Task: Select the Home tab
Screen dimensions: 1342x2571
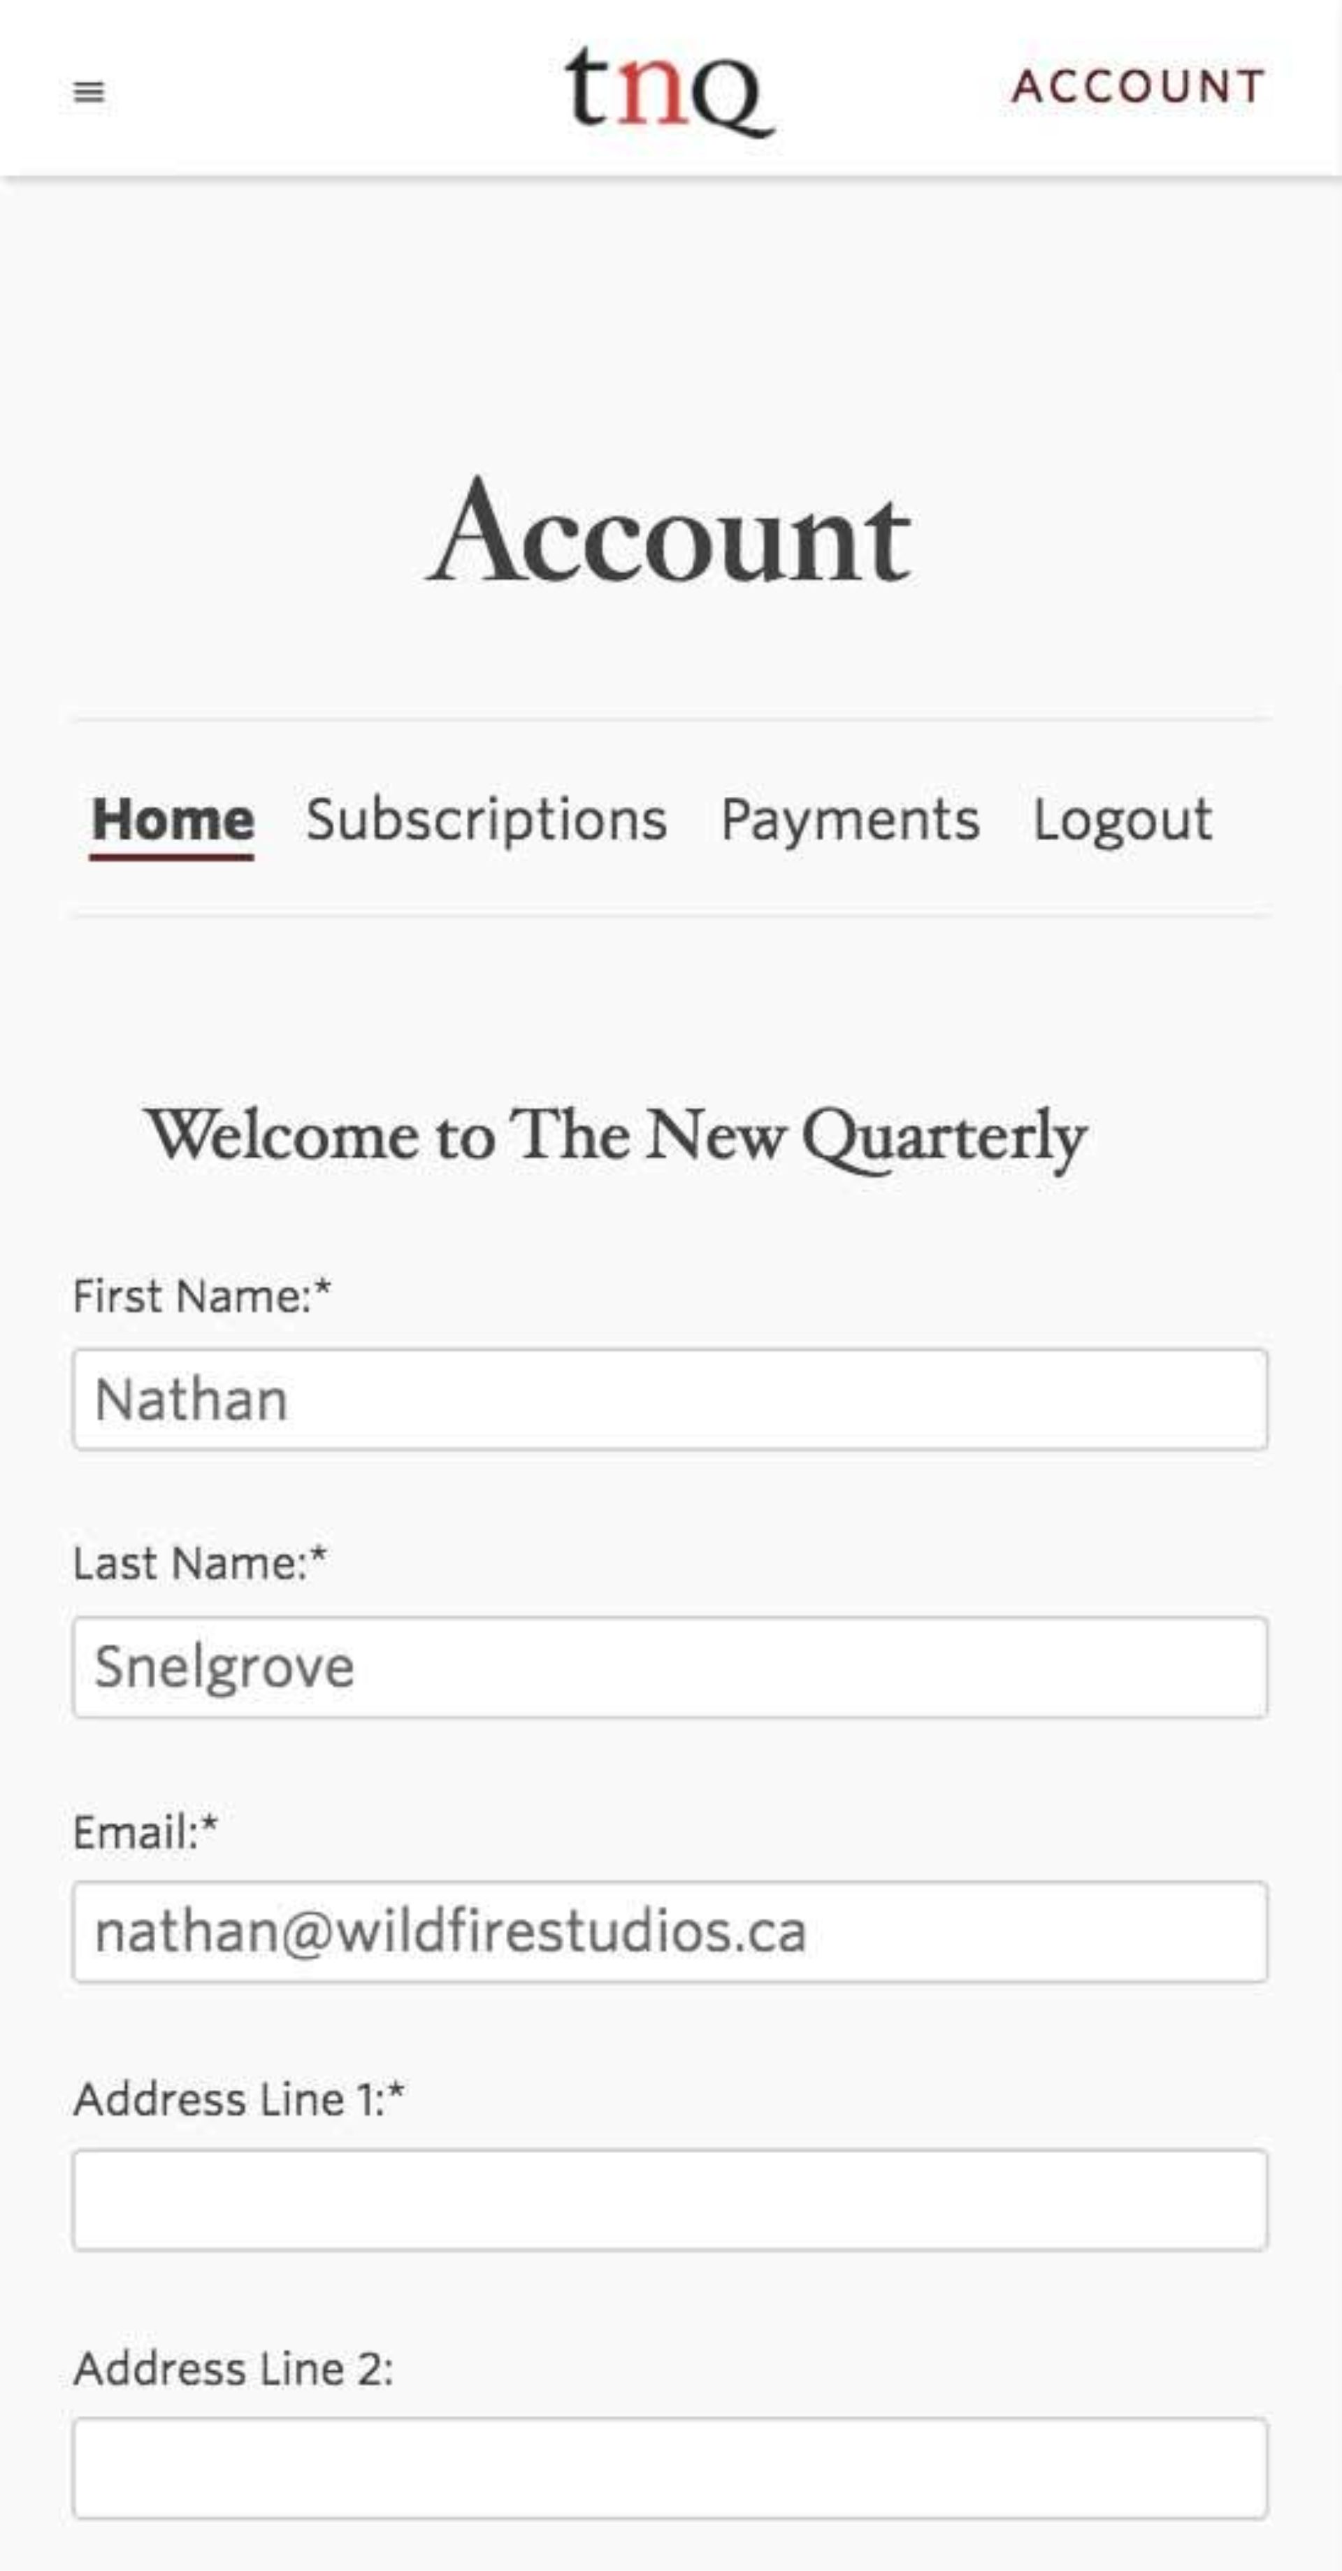Action: point(173,821)
